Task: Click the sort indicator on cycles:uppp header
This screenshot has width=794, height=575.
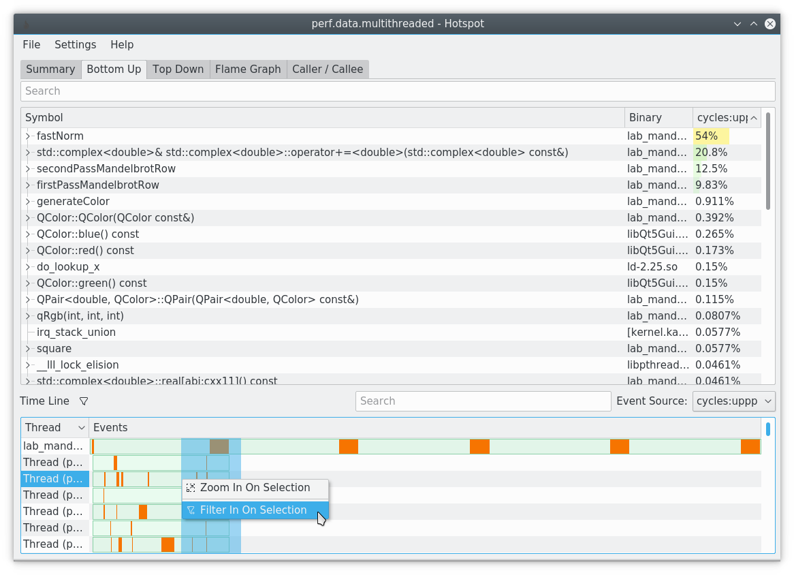Action: 755,117
